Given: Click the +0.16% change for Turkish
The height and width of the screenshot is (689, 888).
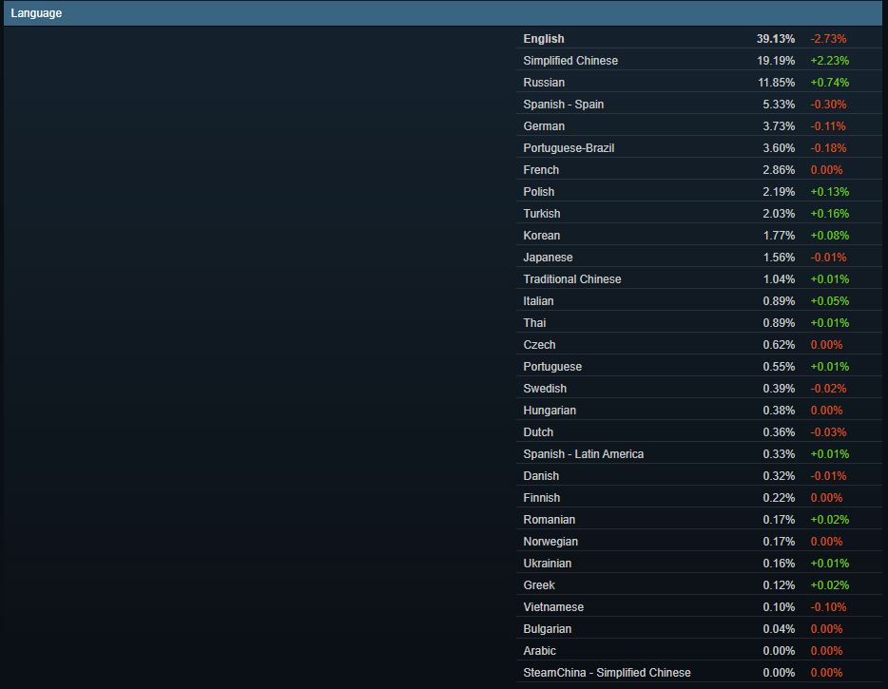Looking at the screenshot, I should (x=830, y=214).
